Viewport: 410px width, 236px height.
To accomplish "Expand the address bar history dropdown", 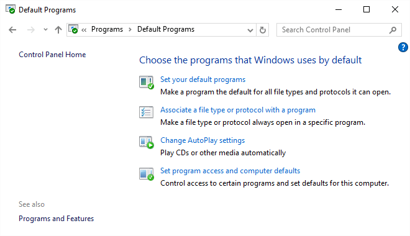I will [250, 30].
